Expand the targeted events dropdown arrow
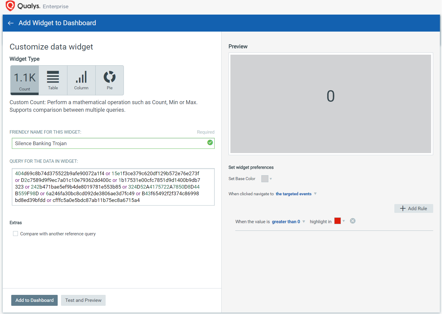This screenshot has height=314, width=442. pyautogui.click(x=315, y=194)
